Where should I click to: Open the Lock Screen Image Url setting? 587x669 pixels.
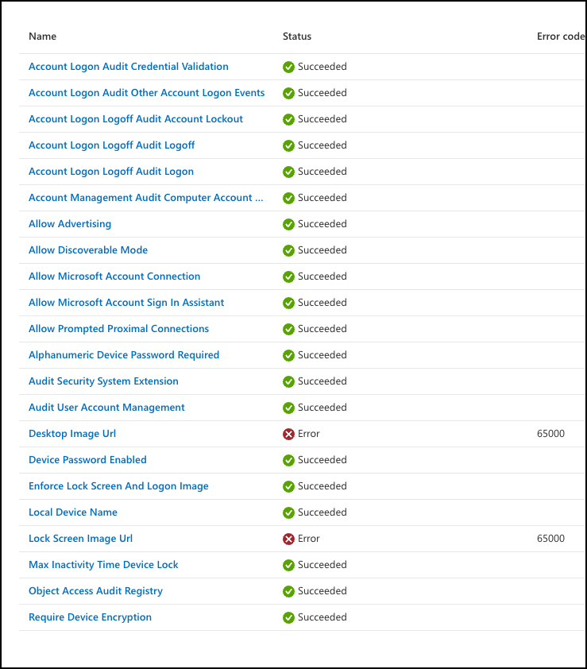tap(81, 539)
